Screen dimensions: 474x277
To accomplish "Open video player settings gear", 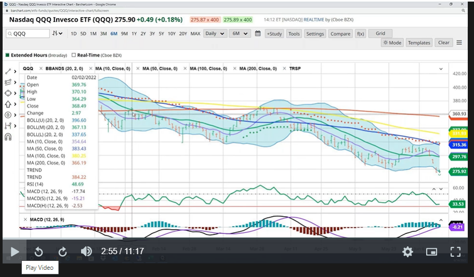I will [x=407, y=252].
